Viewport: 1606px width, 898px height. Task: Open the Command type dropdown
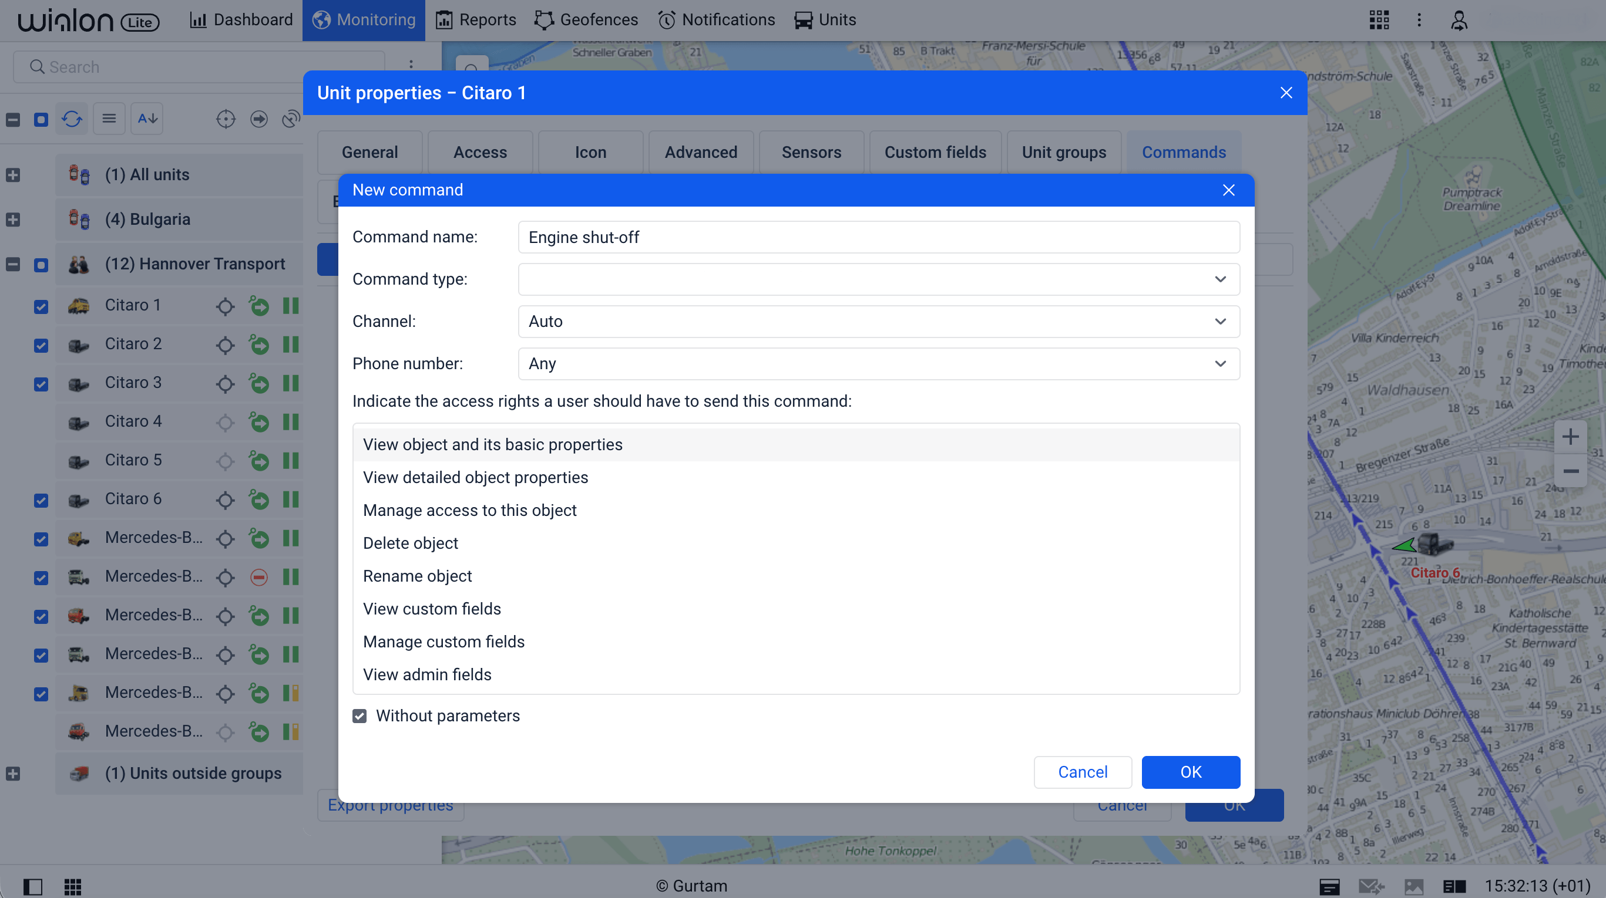point(878,279)
